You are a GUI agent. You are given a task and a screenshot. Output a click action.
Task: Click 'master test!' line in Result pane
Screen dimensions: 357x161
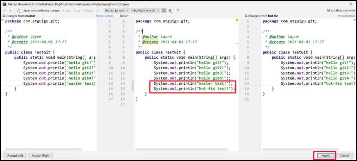(193, 83)
